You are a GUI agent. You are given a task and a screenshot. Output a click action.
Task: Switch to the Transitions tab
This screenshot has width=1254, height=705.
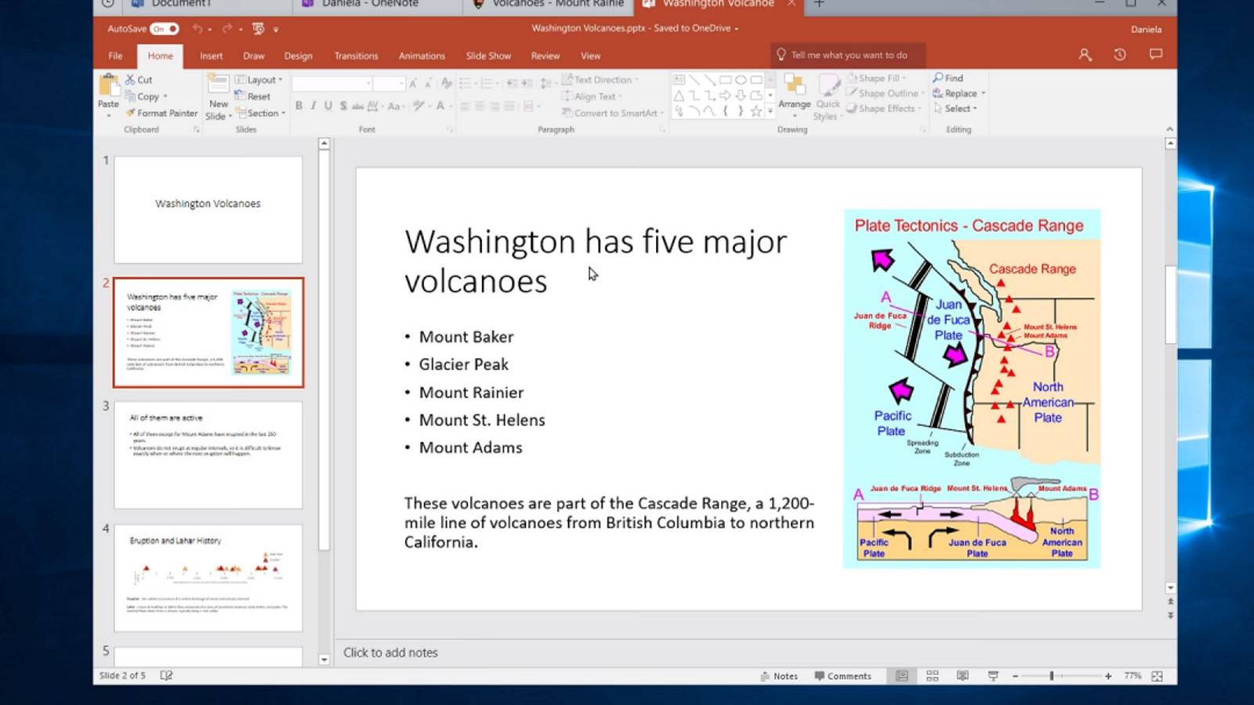(356, 56)
